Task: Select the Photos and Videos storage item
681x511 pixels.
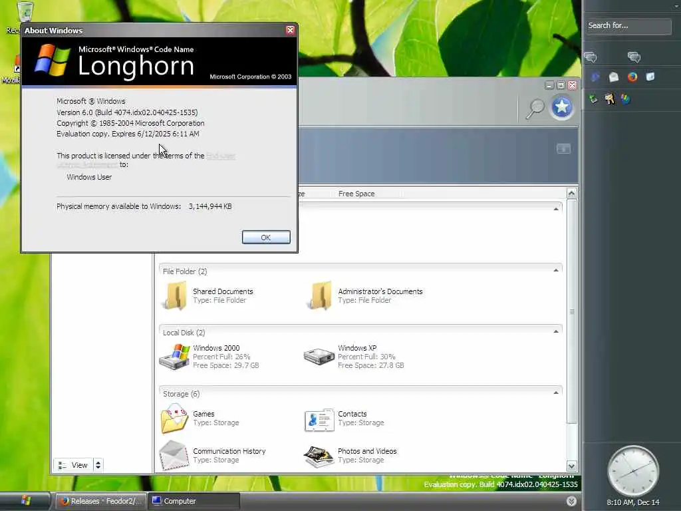Action: tap(350, 455)
